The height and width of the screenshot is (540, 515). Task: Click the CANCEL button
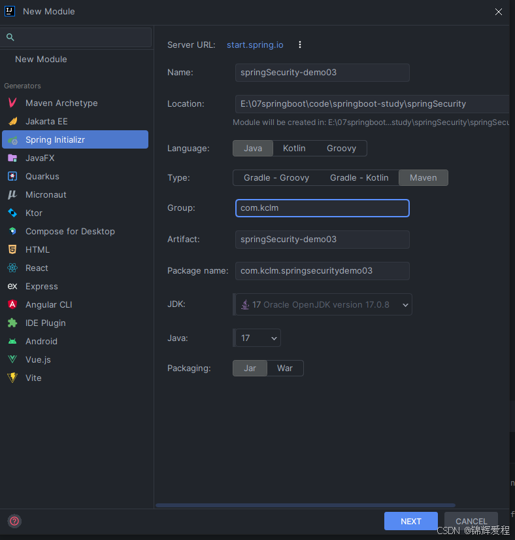(471, 521)
